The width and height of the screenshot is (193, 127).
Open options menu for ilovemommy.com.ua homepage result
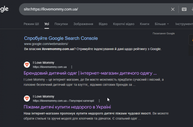point(72,67)
